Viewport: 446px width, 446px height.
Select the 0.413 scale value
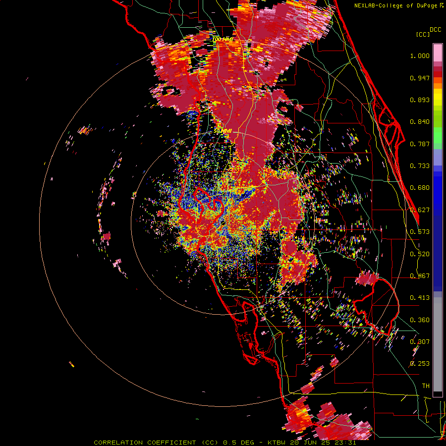pos(420,298)
